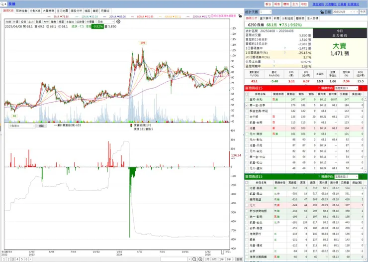368x262 pixels.
Task: Open 新聞 tab in right panel
Action: [x=276, y=18]
